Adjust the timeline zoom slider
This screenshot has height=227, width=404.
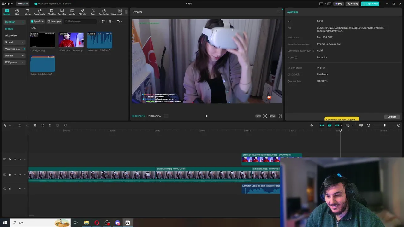(384, 125)
